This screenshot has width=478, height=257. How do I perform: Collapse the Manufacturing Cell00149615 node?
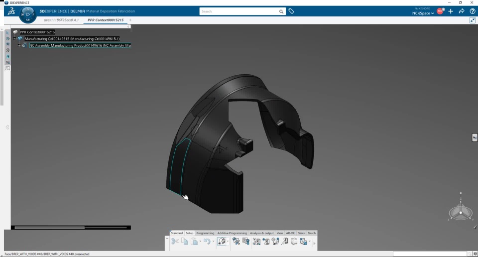point(14,39)
